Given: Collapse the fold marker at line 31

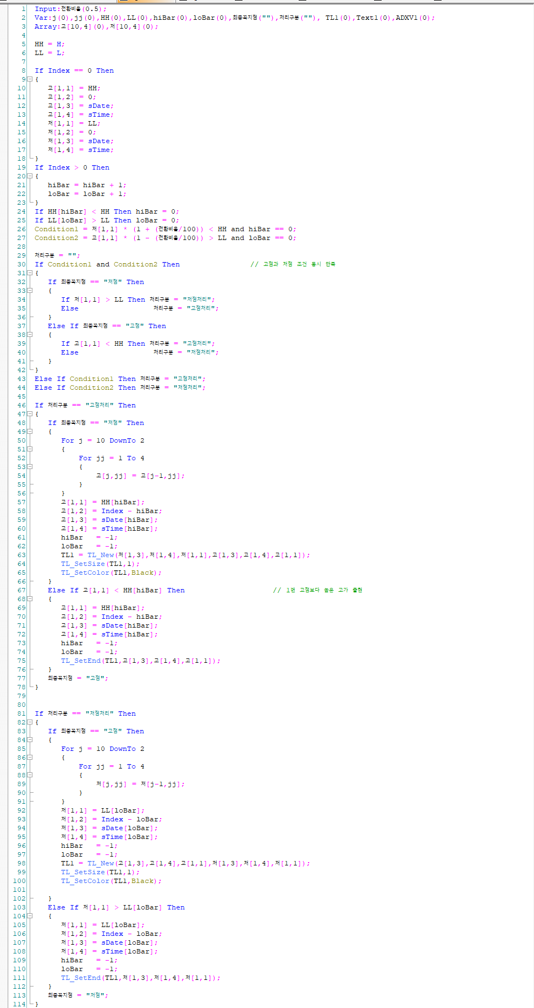Looking at the screenshot, I should (30, 273).
